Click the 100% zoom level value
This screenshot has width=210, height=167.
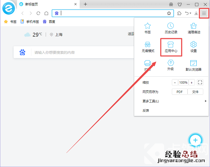pyautogui.click(x=183, y=82)
